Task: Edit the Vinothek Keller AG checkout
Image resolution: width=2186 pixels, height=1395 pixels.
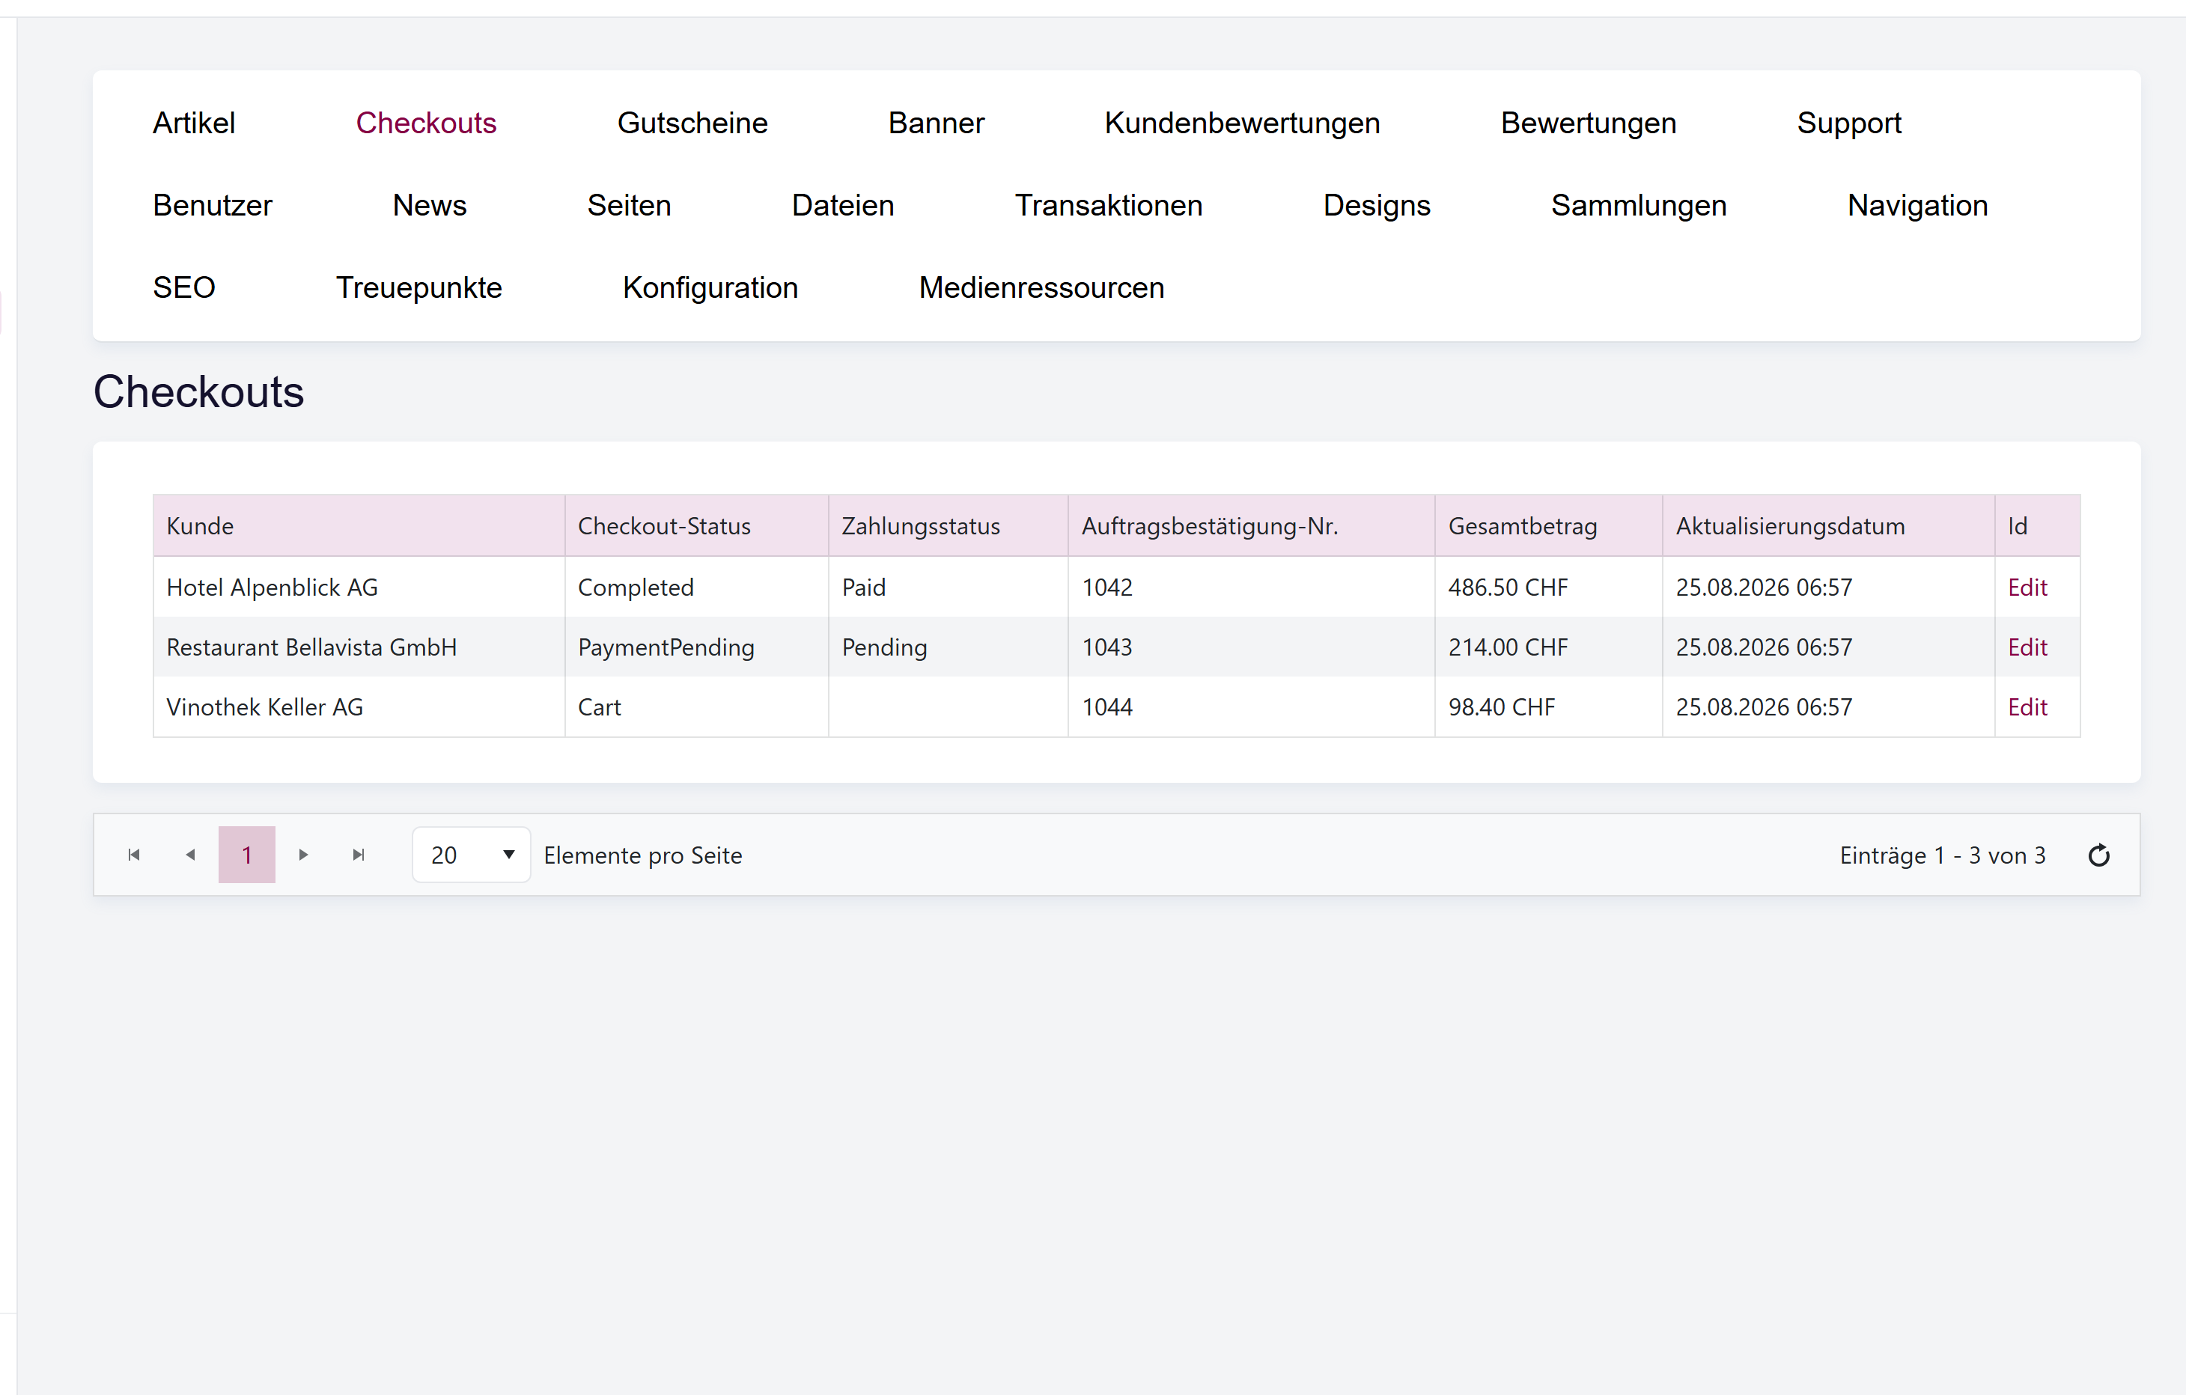Action: (x=2027, y=708)
